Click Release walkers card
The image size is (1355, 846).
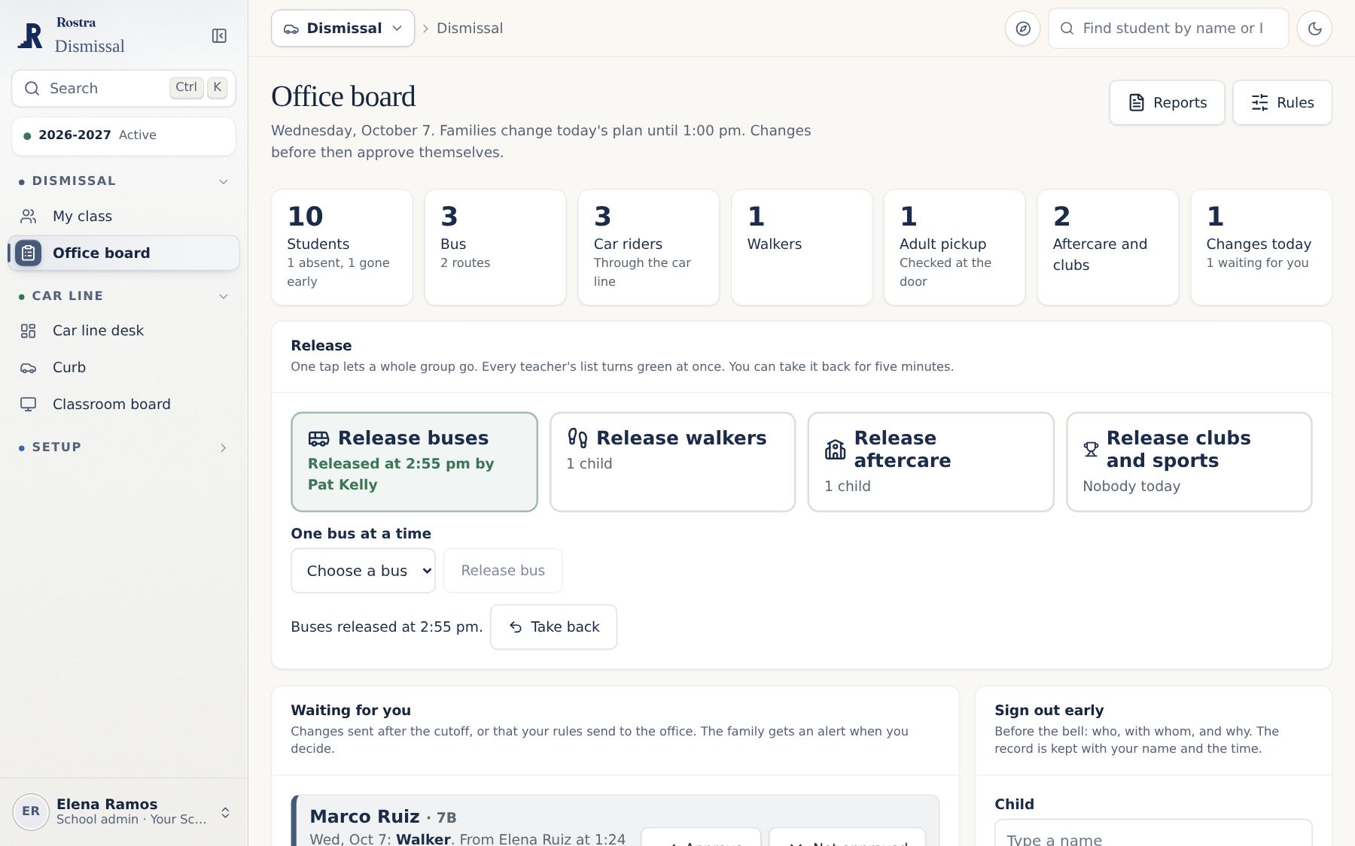672,462
